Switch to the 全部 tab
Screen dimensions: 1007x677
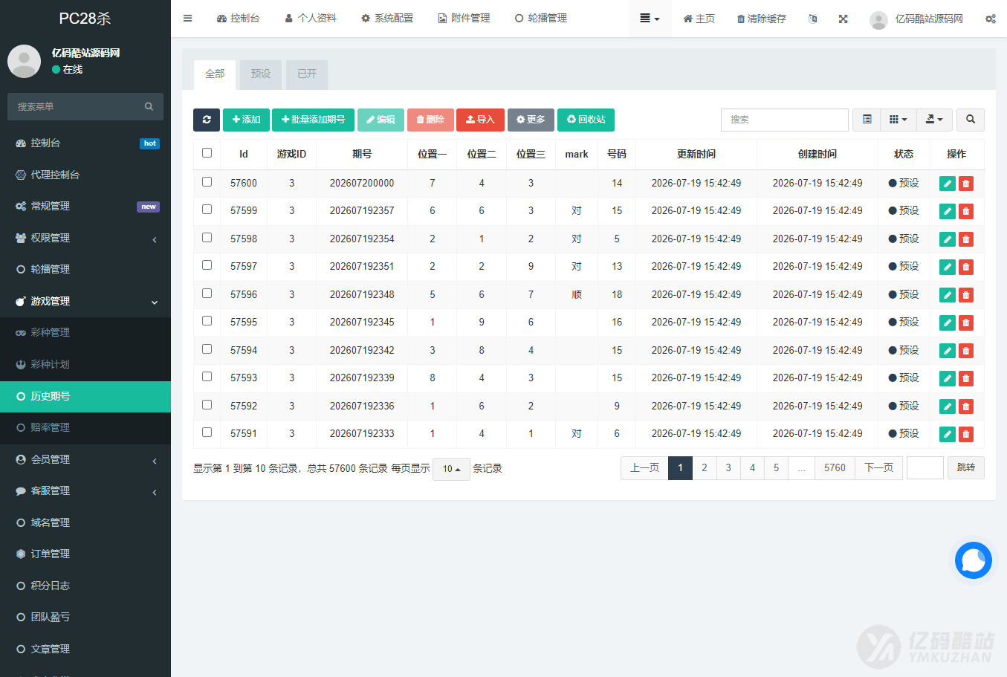point(215,74)
